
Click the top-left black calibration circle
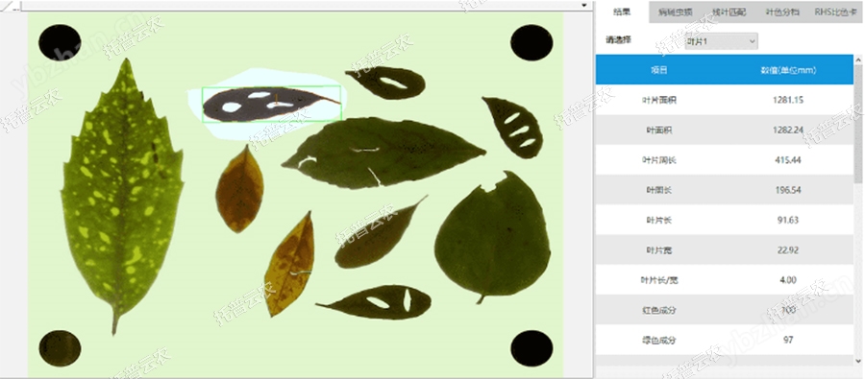pos(60,42)
